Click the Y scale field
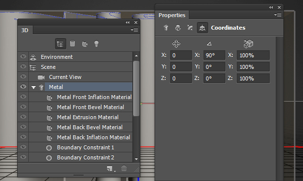Viewport: 303px width, 181px height. 253,67
